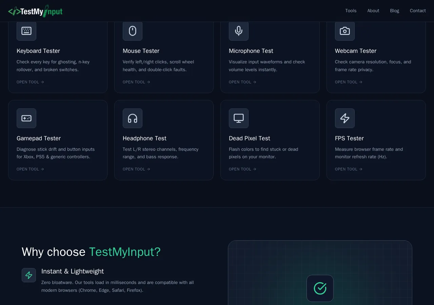Select the FPS Tester heading
Screen dimensions: 434x305
click(x=349, y=138)
